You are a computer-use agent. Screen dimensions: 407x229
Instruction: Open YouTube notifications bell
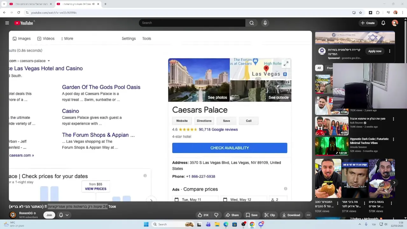[383, 23]
